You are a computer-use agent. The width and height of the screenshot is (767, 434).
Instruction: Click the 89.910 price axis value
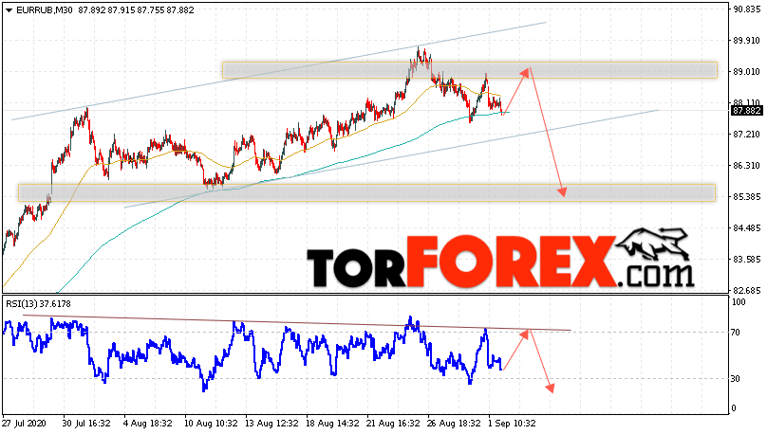coord(746,41)
